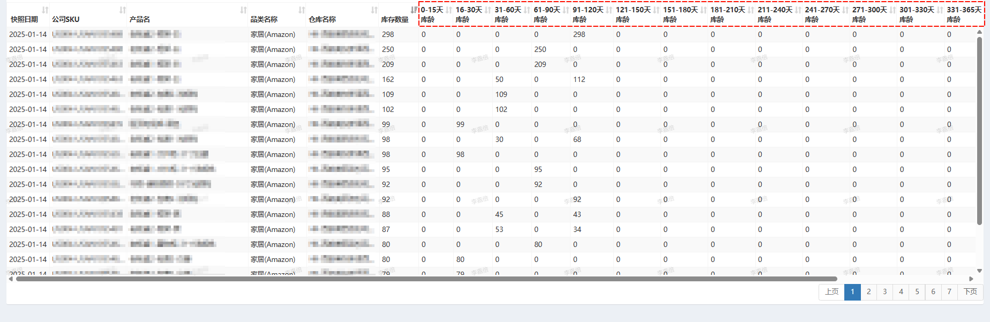This screenshot has height=322, width=990.
Task: Jump to page 7 in pagination
Action: pos(949,291)
